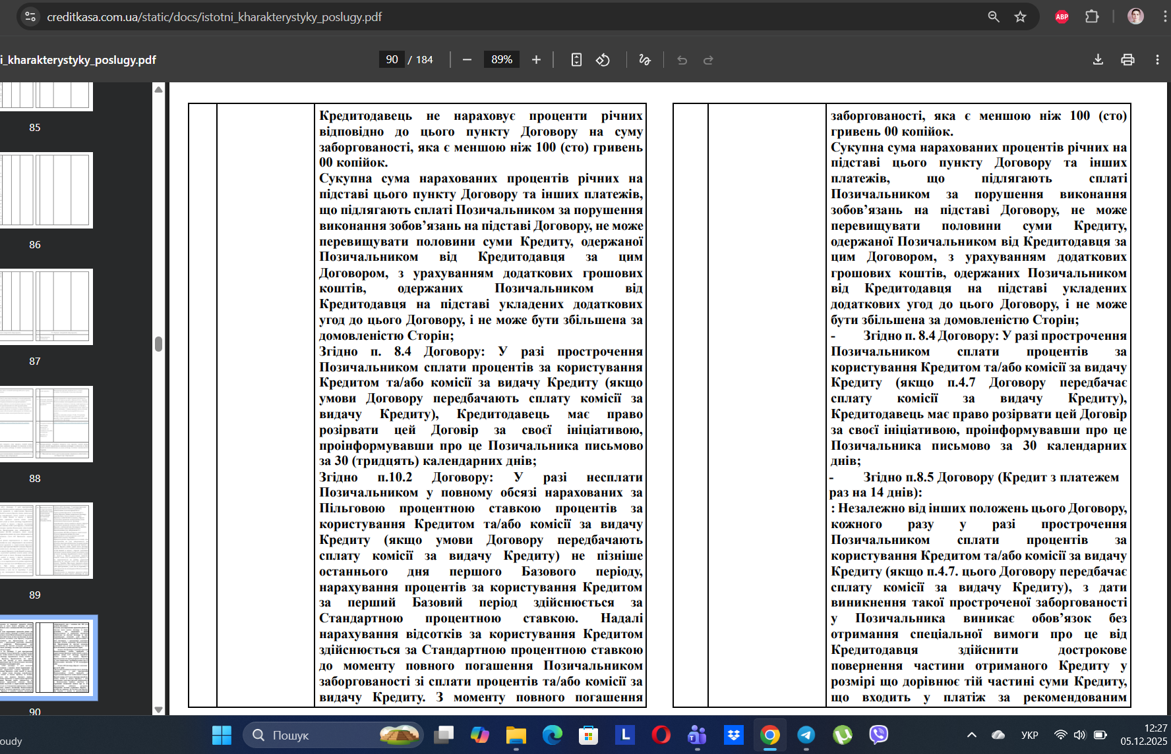Click the OneDrive cloud tray icon

(x=999, y=735)
